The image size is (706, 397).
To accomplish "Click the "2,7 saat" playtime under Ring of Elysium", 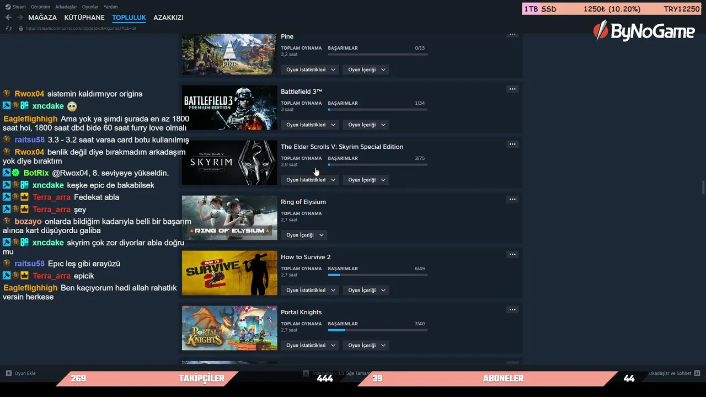I will click(x=289, y=220).
